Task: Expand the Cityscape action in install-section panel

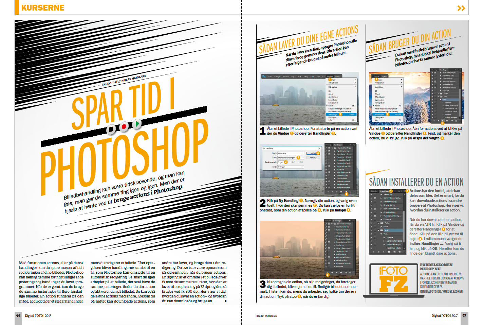Action: tap(382, 219)
